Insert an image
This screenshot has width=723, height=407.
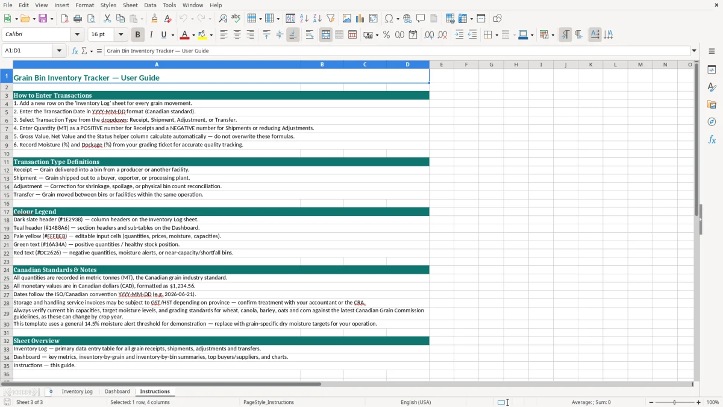(347, 19)
